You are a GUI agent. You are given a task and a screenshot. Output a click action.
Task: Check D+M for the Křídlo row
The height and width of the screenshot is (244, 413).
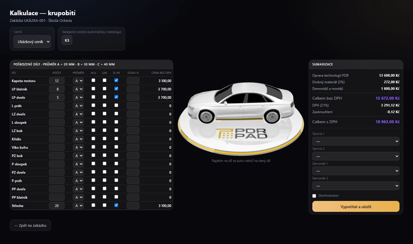pyautogui.click(x=116, y=139)
